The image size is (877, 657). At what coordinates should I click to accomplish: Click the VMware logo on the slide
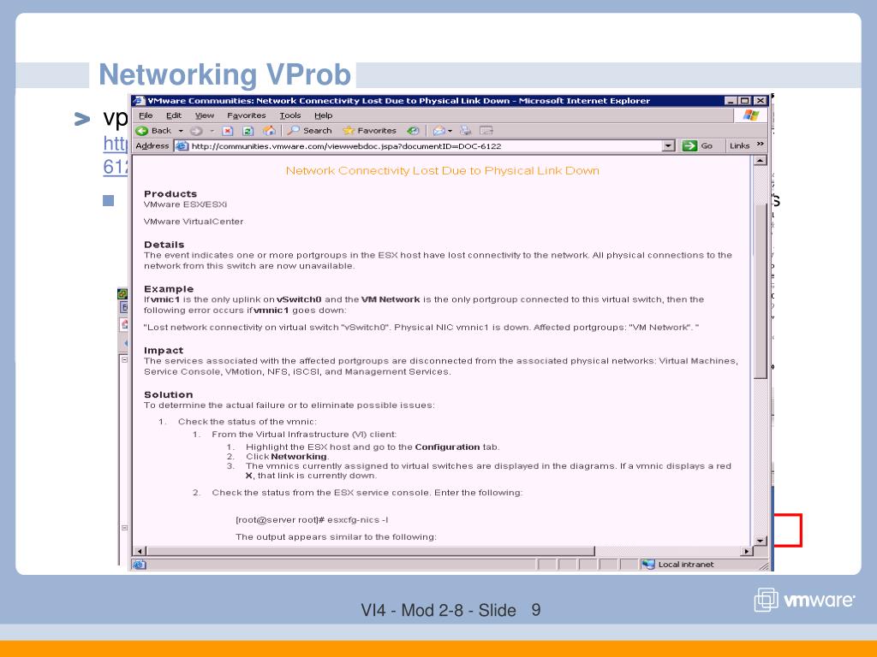pyautogui.click(x=804, y=600)
